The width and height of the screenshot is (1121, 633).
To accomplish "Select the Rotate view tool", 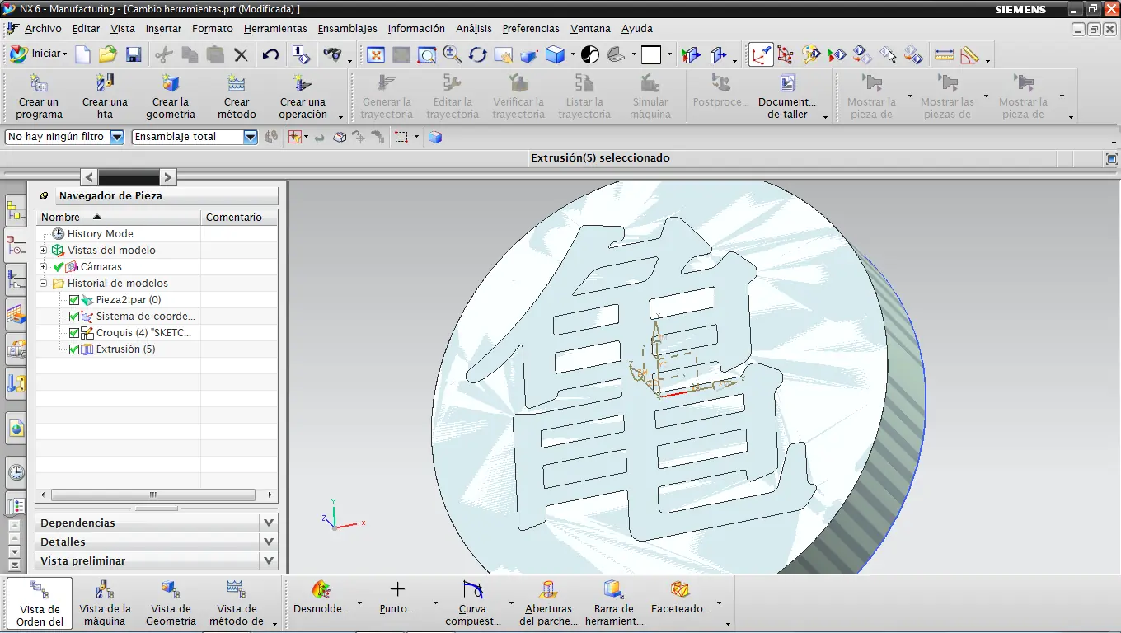I will pos(478,54).
